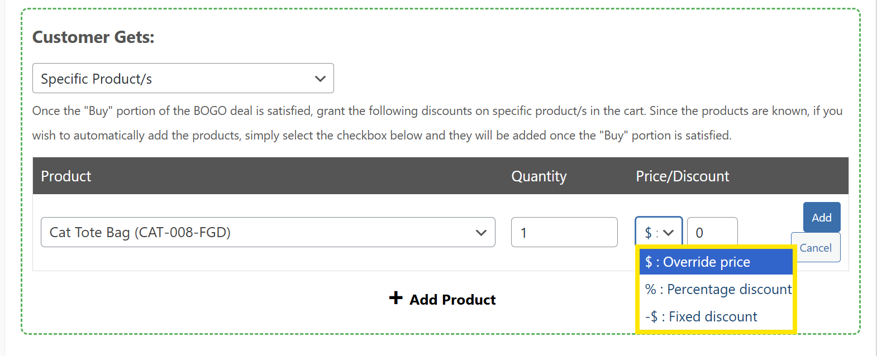Open the Specific Product/s dropdown

(x=183, y=79)
